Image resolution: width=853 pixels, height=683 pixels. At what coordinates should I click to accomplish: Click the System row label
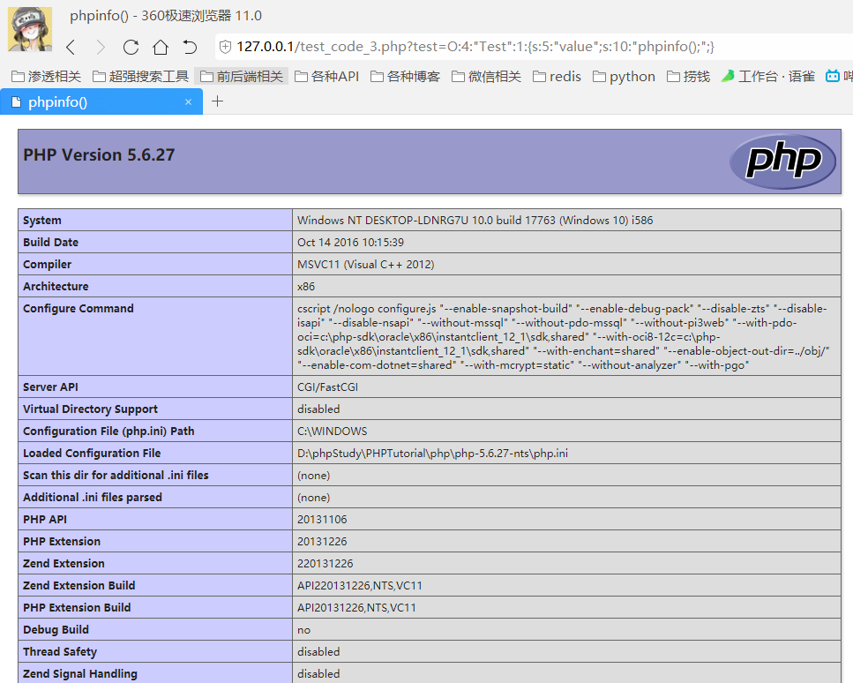point(41,221)
